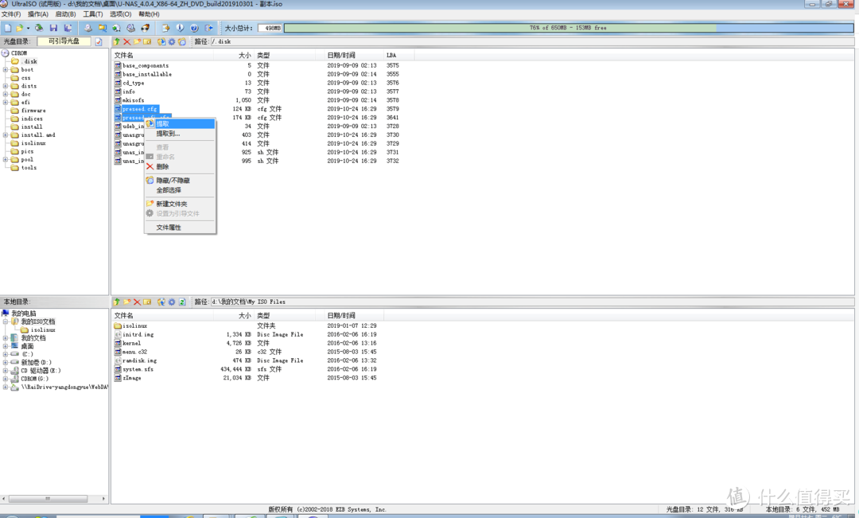Select system.sfs file in local list
Viewport: 859px width, 518px height.
pyautogui.click(x=134, y=369)
